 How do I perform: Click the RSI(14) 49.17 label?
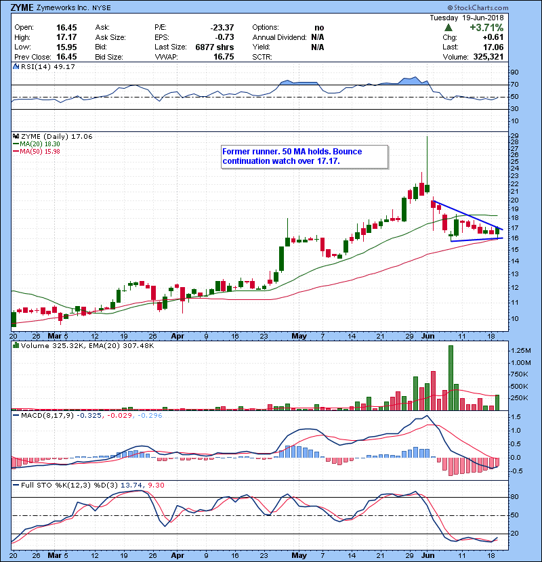coord(47,66)
